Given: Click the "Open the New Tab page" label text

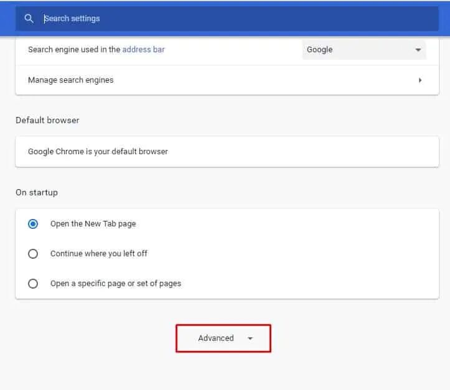Looking at the screenshot, I should 93,224.
